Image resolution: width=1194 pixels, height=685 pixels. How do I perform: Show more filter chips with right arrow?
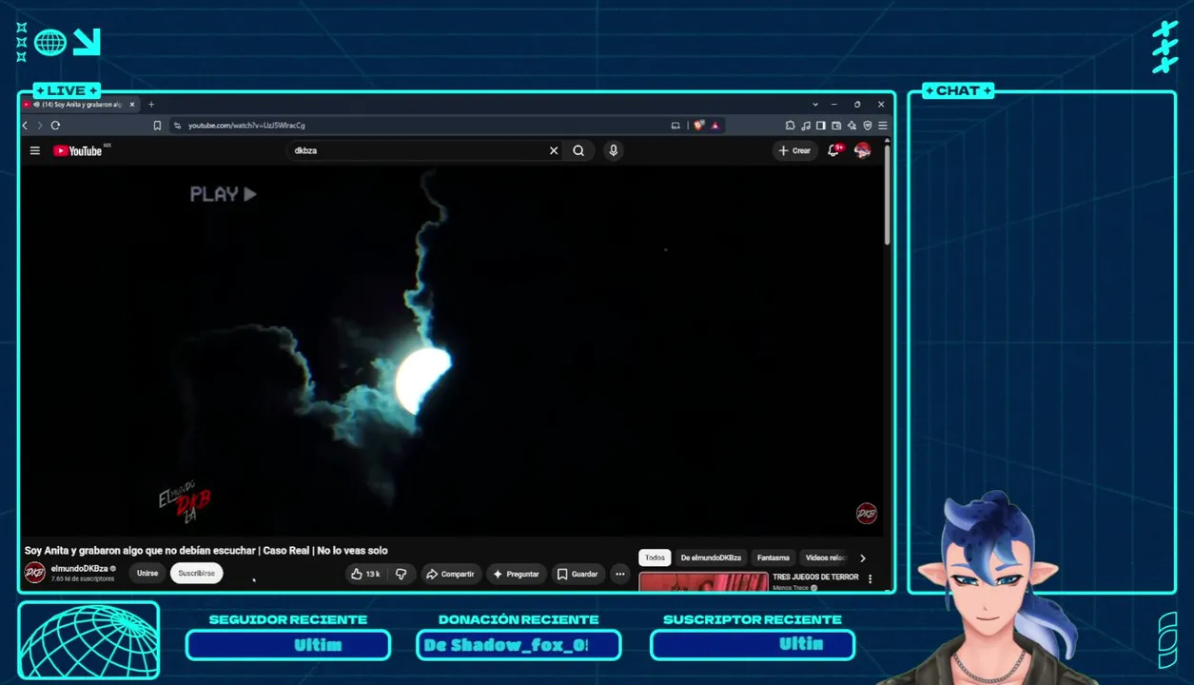(x=863, y=558)
